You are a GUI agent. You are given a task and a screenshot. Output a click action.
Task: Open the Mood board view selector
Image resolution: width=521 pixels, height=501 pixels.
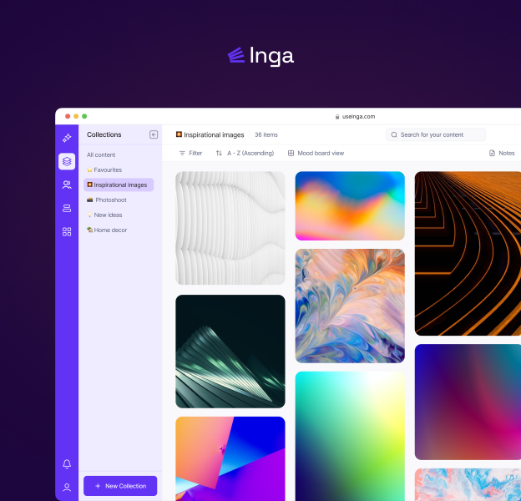tap(316, 154)
